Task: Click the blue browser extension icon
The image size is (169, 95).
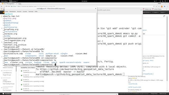Action: [165, 7]
